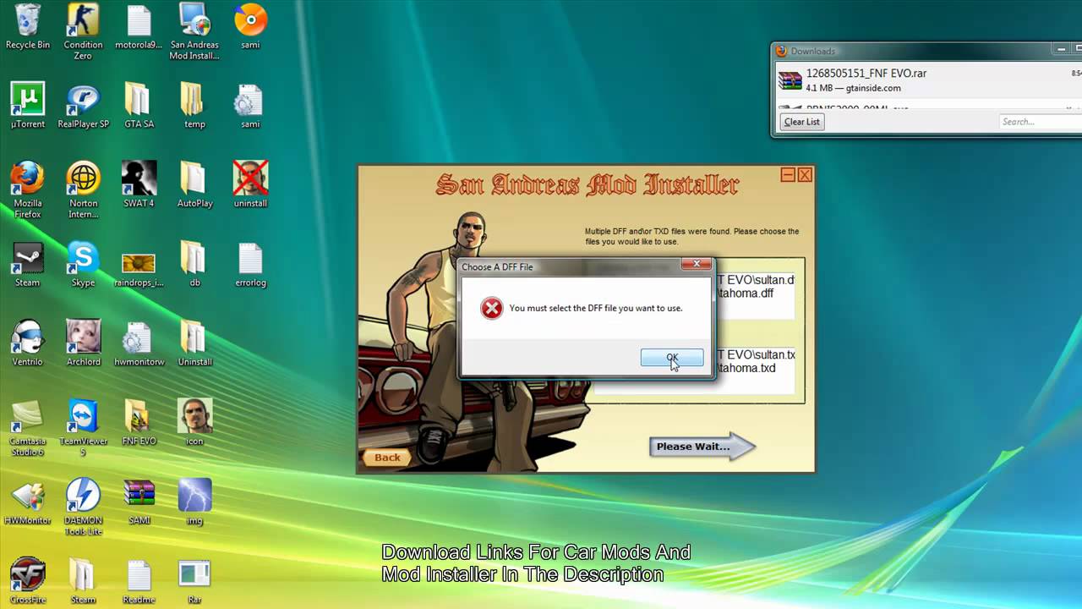
Task: Open the Recycle Bin desktop icon
Action: click(x=28, y=27)
